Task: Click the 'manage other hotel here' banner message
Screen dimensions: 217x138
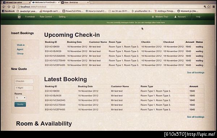Action: [x=136, y=22]
